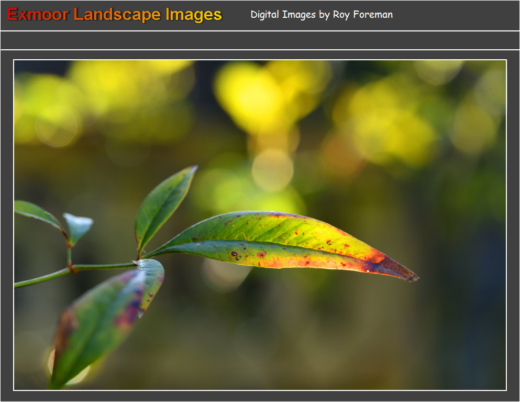520x402 pixels.
Task: Click the Exmoor Landscape Images title
Action: 115,15
